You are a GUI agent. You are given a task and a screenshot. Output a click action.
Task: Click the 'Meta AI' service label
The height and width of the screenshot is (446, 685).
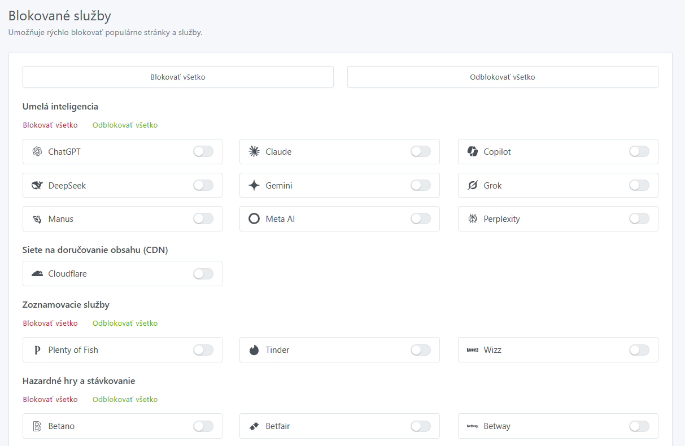280,219
